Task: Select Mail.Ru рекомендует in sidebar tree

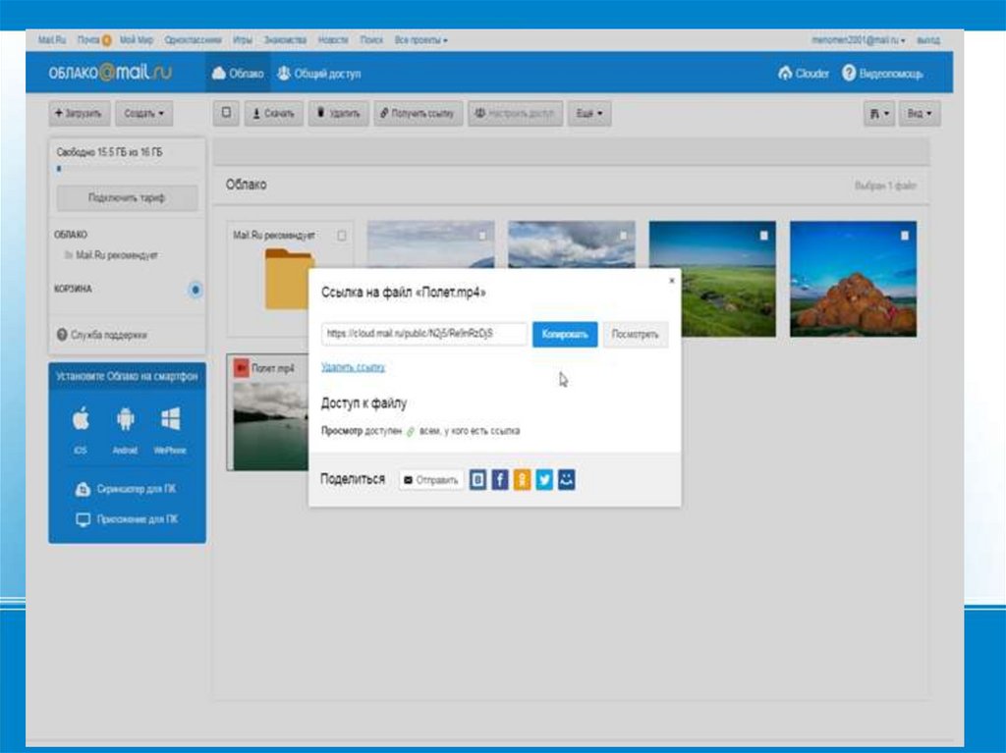Action: coord(110,255)
